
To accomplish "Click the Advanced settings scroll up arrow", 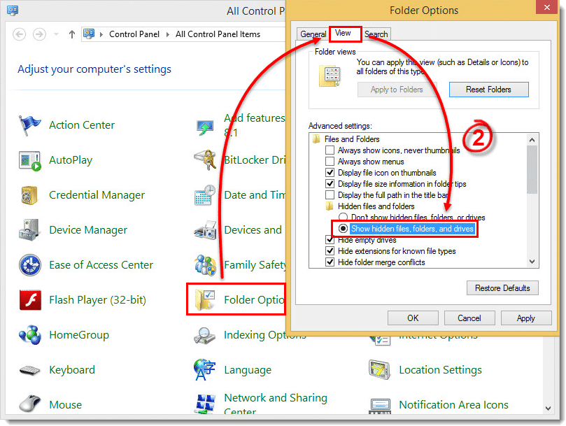I will click(532, 140).
